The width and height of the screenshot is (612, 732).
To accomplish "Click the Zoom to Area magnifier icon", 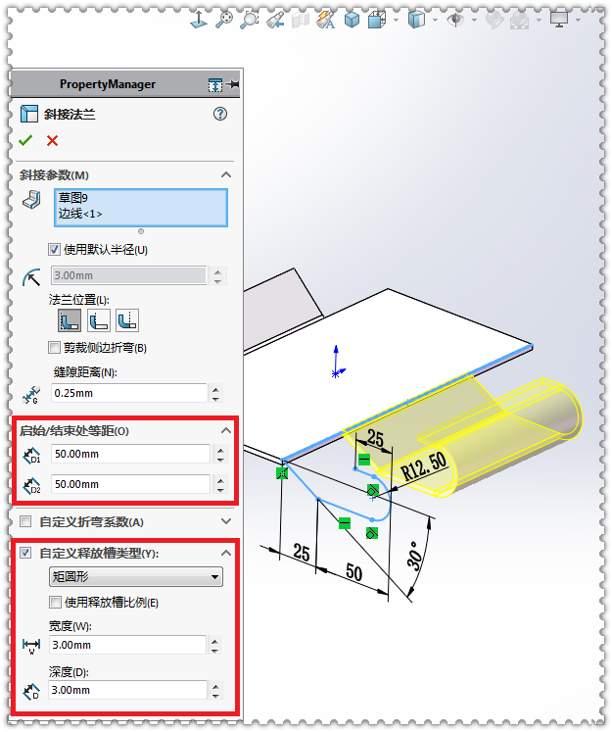I will (250, 20).
